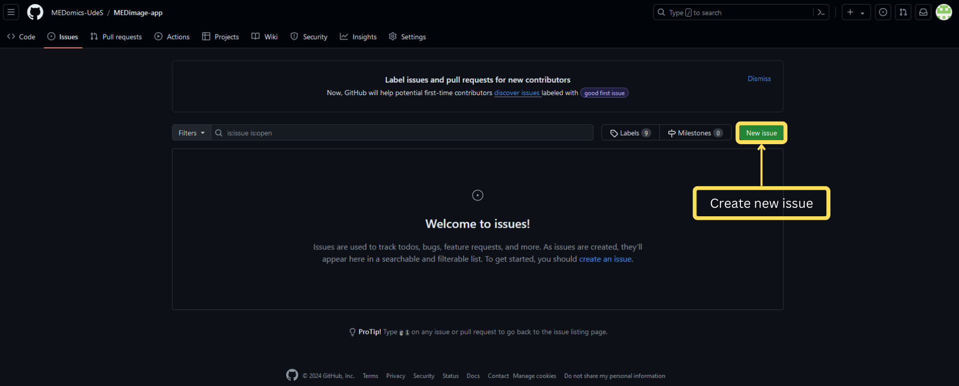Open the Actions tab
This screenshot has width=959, height=386.
(x=172, y=37)
